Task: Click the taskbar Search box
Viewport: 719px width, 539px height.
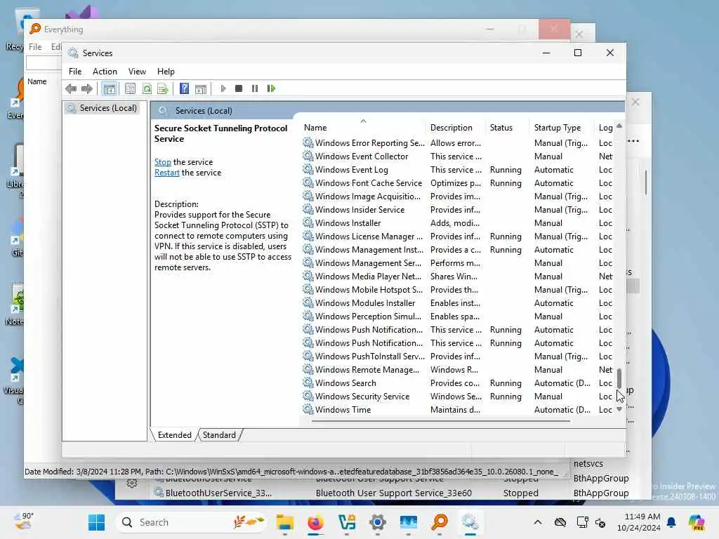Action: pyautogui.click(x=191, y=522)
